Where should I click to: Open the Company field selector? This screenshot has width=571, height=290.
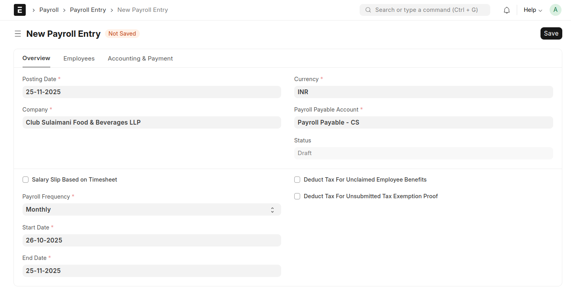point(152,123)
